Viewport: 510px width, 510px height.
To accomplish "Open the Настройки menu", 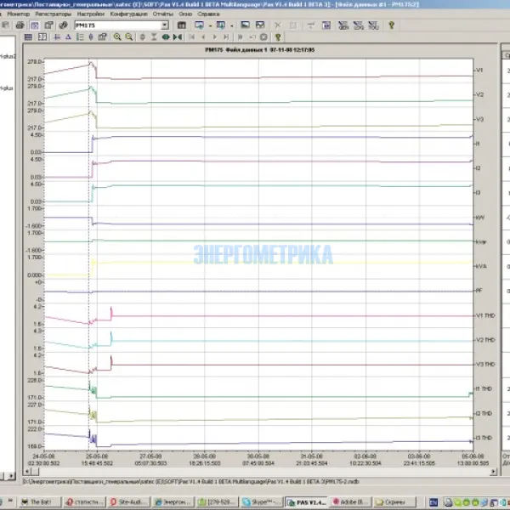I will pyautogui.click(x=91, y=14).
